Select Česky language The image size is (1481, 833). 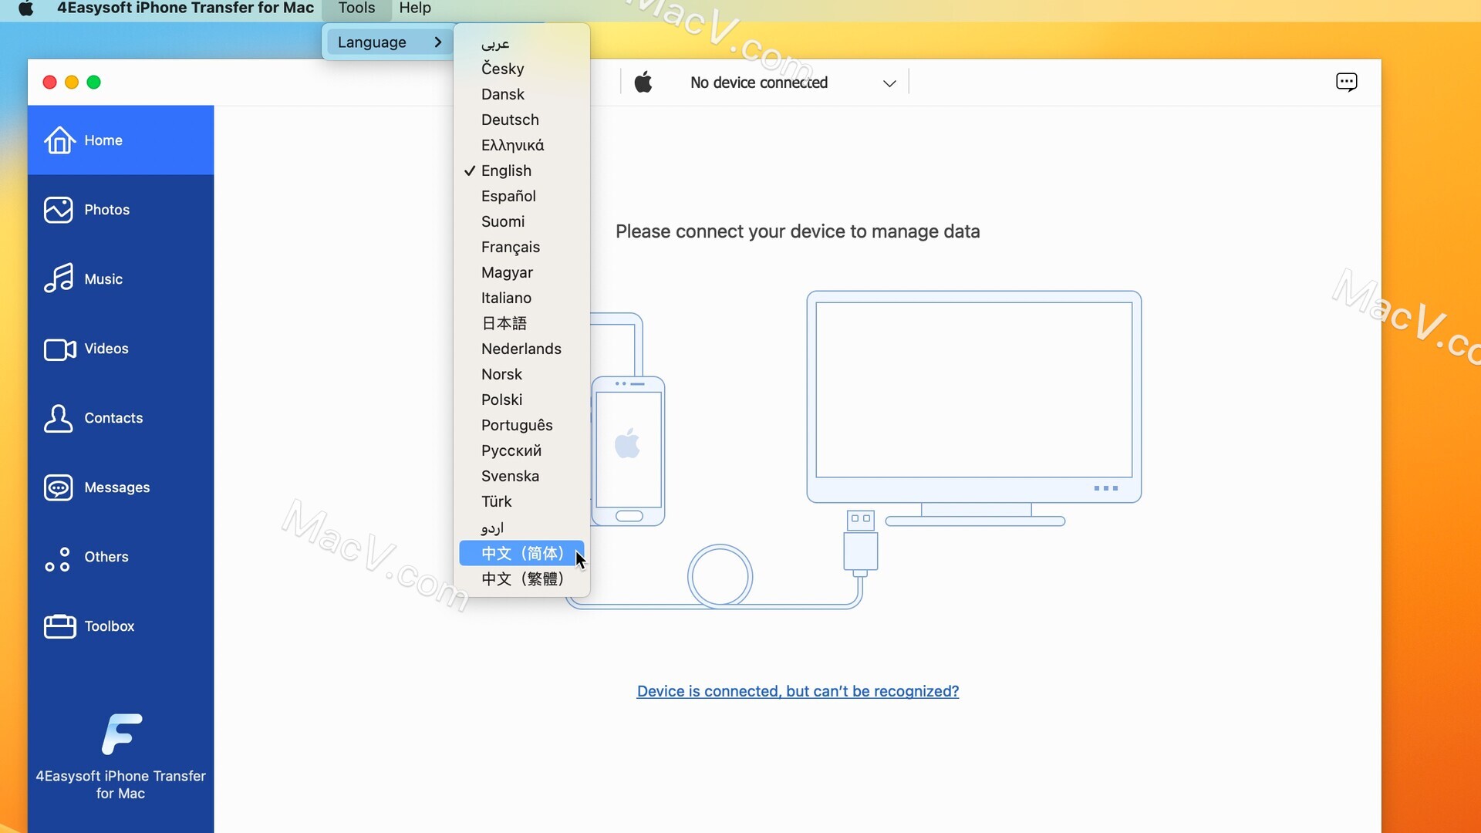click(522, 69)
